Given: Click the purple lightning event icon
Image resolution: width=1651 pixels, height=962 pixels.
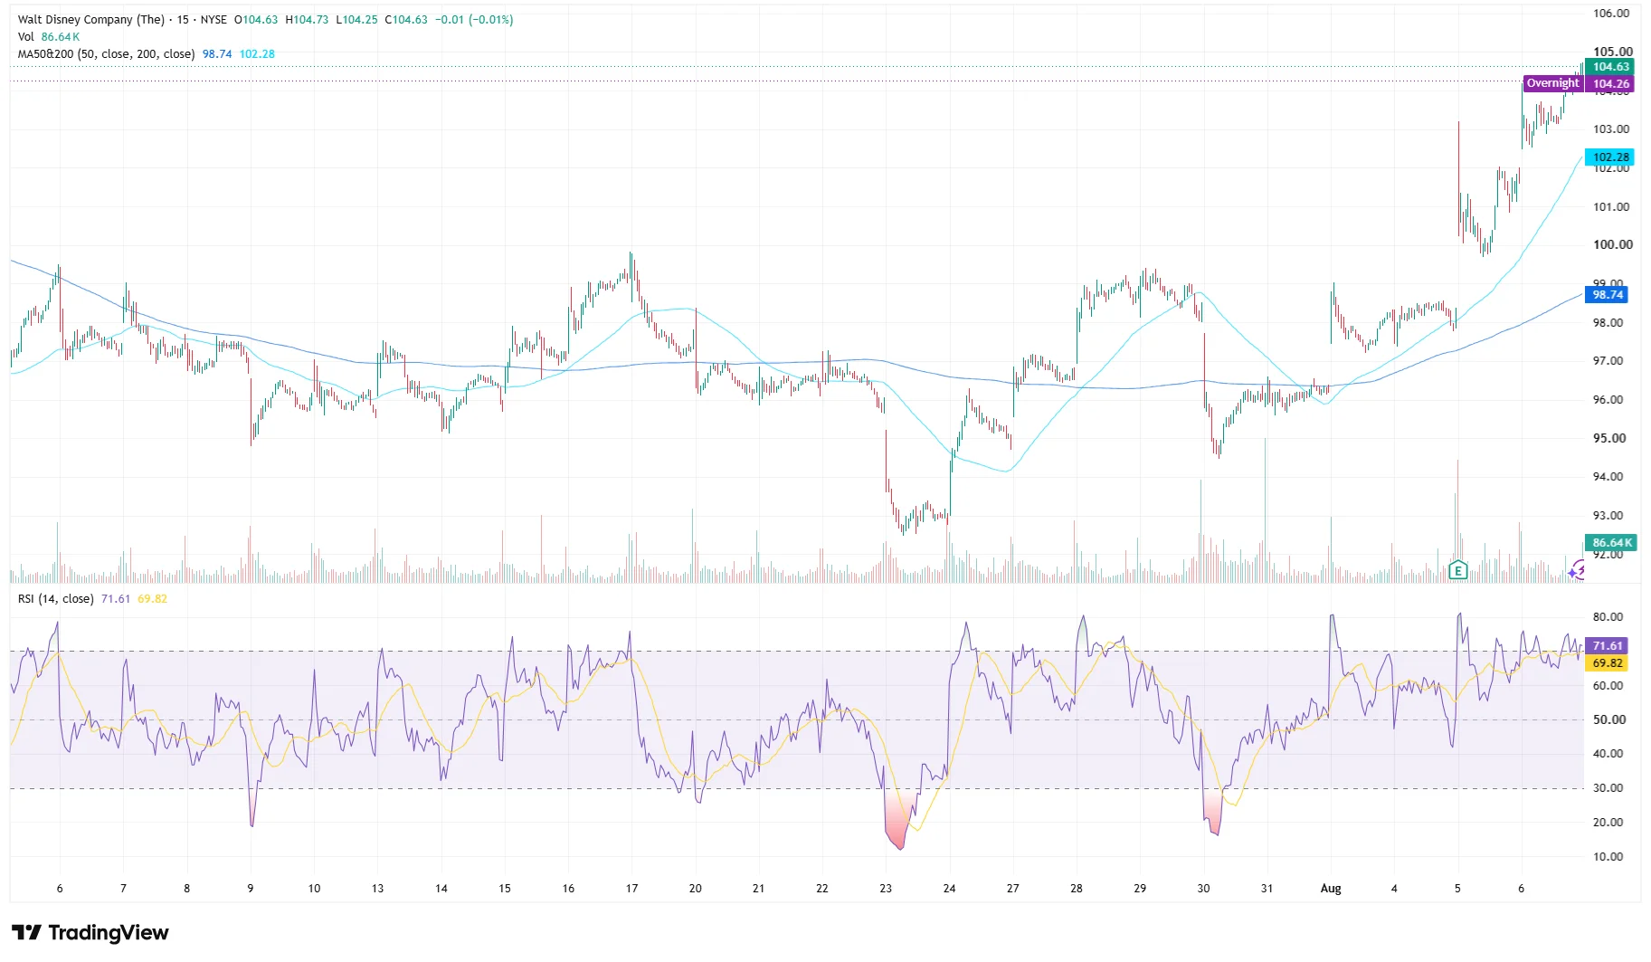Looking at the screenshot, I should tap(1578, 570).
